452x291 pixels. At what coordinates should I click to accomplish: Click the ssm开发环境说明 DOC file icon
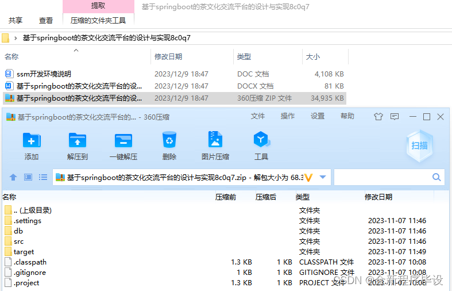click(x=9, y=74)
